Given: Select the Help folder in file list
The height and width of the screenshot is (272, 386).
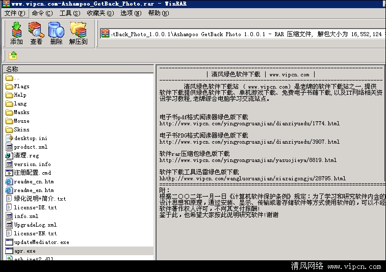Looking at the screenshot, I should click(16, 95).
